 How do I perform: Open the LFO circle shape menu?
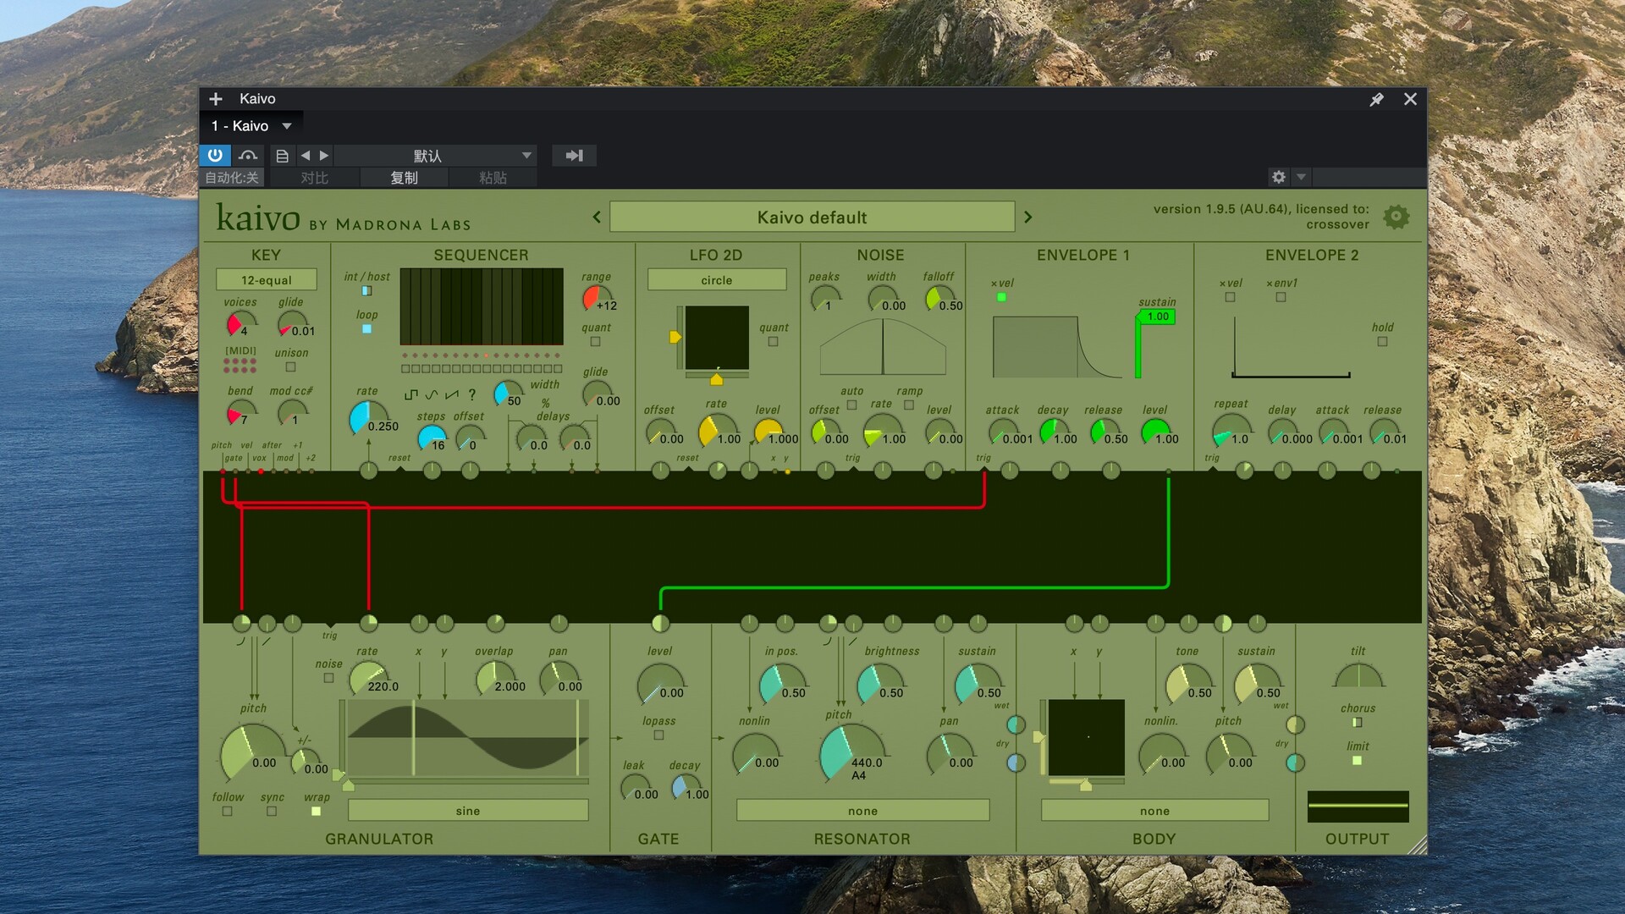[x=716, y=279]
